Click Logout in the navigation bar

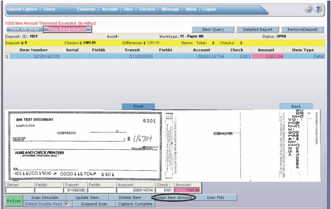click(x=209, y=9)
